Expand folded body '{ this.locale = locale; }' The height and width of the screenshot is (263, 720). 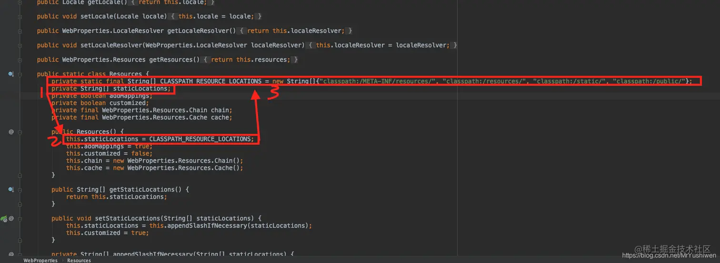click(x=216, y=17)
